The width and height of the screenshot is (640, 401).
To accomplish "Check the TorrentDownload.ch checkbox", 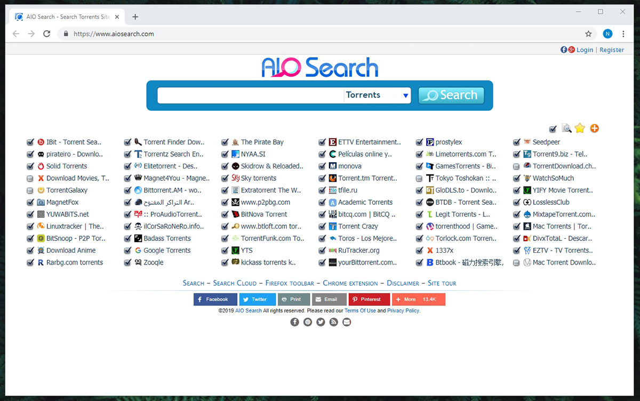I will coord(517,166).
